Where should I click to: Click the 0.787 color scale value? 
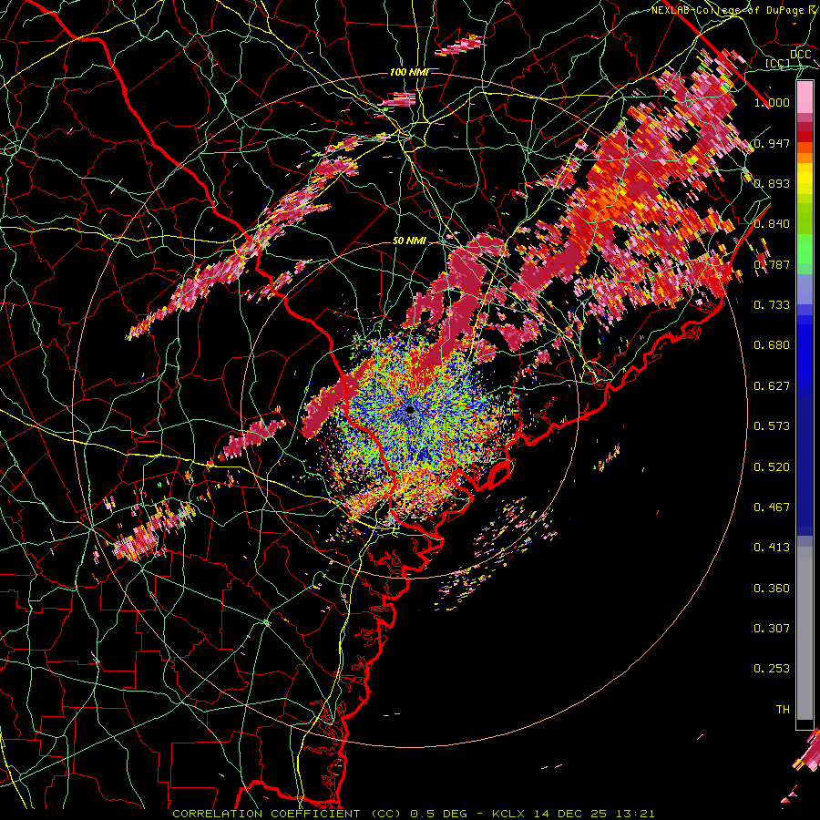tap(772, 264)
